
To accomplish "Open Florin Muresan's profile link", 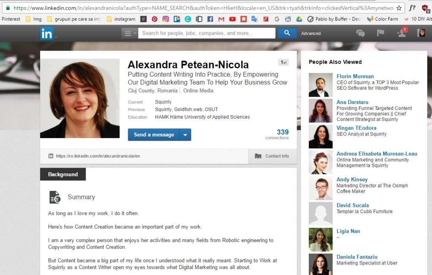I will point(355,76).
